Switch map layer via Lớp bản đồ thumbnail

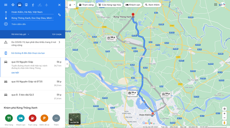(x=75, y=119)
